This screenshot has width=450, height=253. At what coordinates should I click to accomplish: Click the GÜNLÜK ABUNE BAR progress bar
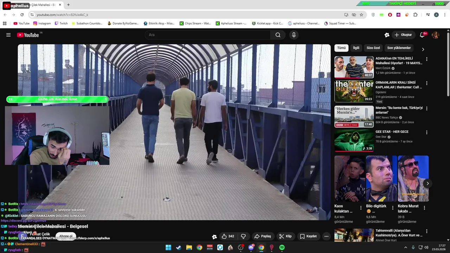(57, 99)
